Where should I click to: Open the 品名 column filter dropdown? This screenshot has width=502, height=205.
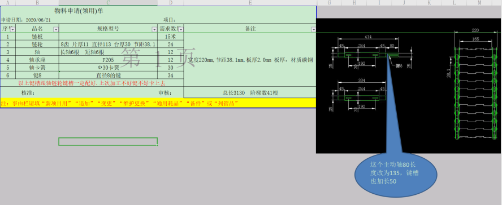56,29
